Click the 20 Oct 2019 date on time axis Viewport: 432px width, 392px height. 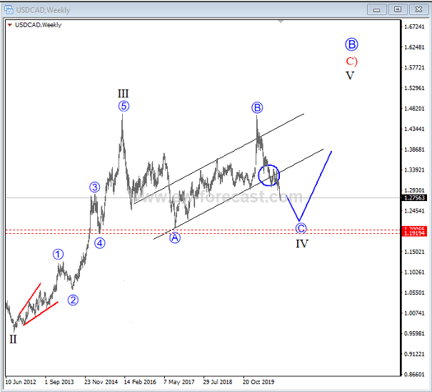(x=258, y=382)
